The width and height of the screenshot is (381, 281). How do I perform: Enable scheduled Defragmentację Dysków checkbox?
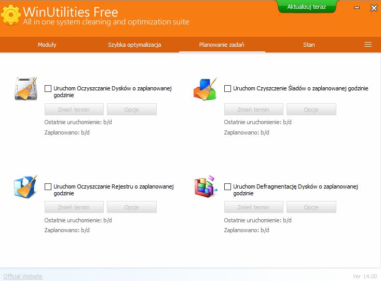227,186
